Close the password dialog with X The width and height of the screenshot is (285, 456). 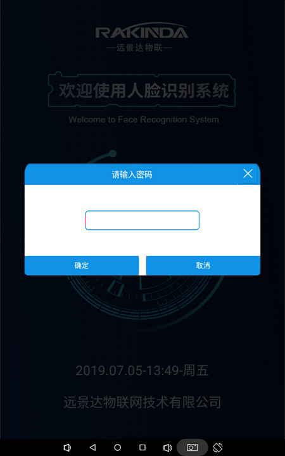coord(248,174)
